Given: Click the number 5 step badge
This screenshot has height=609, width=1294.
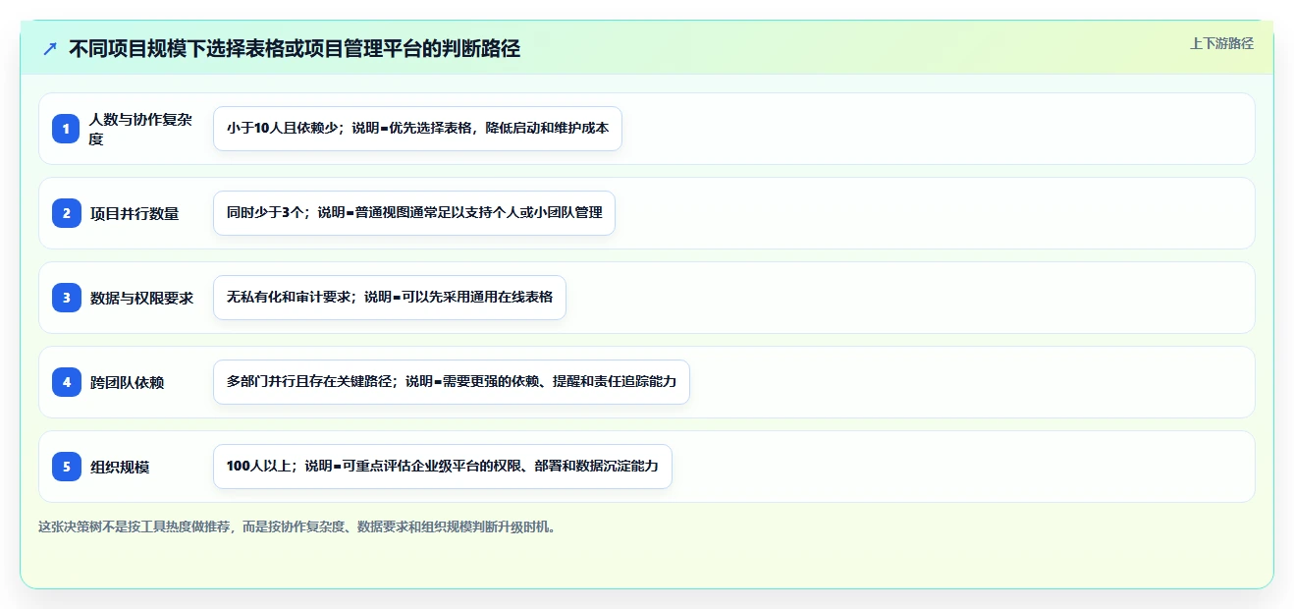Looking at the screenshot, I should pos(67,467).
